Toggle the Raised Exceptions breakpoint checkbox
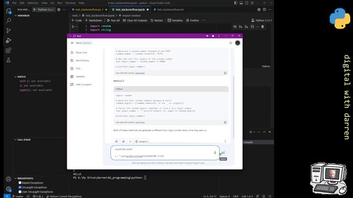 point(20,183)
